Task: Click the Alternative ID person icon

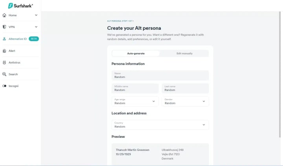Action: tap(4, 39)
